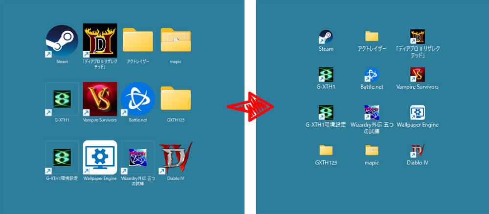Click 'GXTH123' label on right desktop
The height and width of the screenshot is (214, 489).
tap(326, 163)
